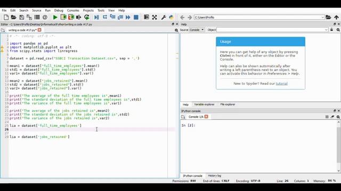Toggle the lock icon in Help pane
The width and height of the screenshot is (341, 191).
point(331,30)
